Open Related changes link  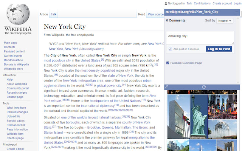(17, 112)
